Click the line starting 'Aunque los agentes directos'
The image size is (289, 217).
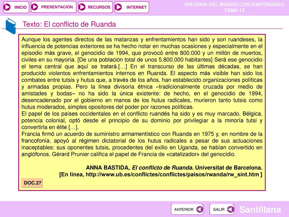142,40
